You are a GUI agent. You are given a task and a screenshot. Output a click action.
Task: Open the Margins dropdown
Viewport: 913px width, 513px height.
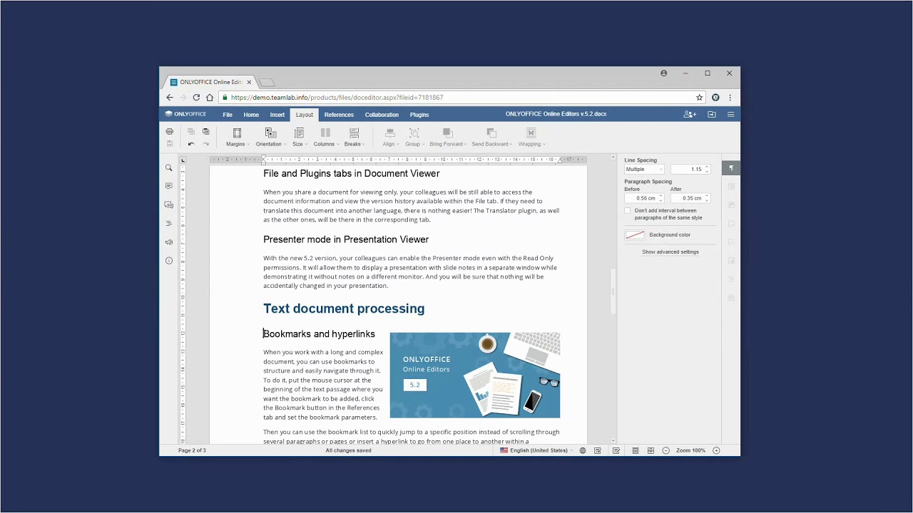238,138
